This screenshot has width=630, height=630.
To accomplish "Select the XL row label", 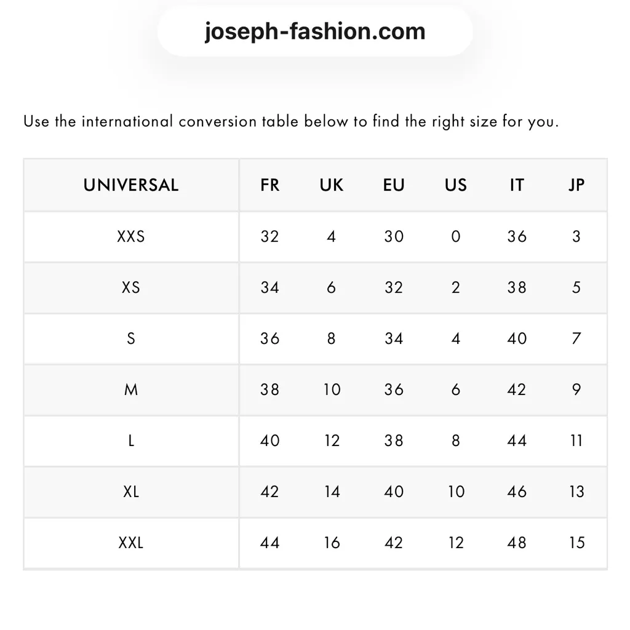I will pyautogui.click(x=131, y=492).
